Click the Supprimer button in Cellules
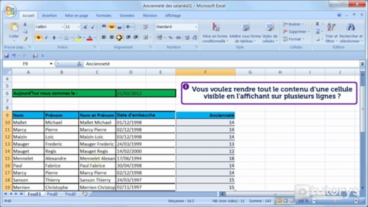This screenshot has height=207, width=368. point(296,32)
